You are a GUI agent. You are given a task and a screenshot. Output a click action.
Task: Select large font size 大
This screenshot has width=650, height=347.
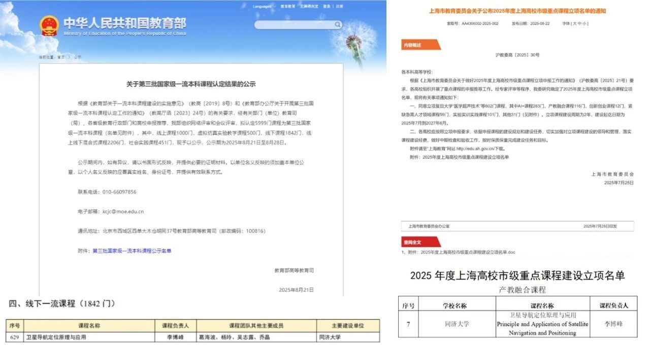(x=575, y=23)
